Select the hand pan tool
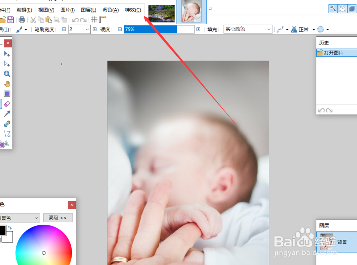The height and width of the screenshot is (265, 357). pos(7,84)
